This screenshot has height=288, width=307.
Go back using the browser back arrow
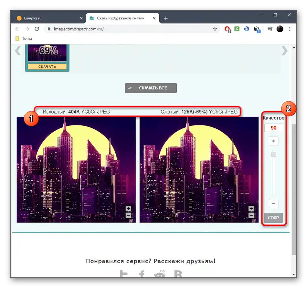tap(17, 29)
